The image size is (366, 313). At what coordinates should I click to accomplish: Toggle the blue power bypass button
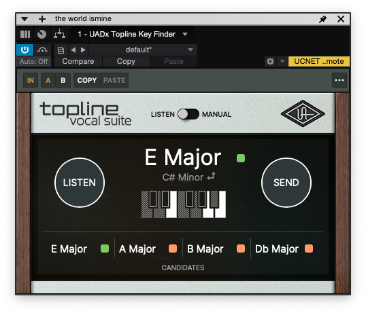(24, 50)
